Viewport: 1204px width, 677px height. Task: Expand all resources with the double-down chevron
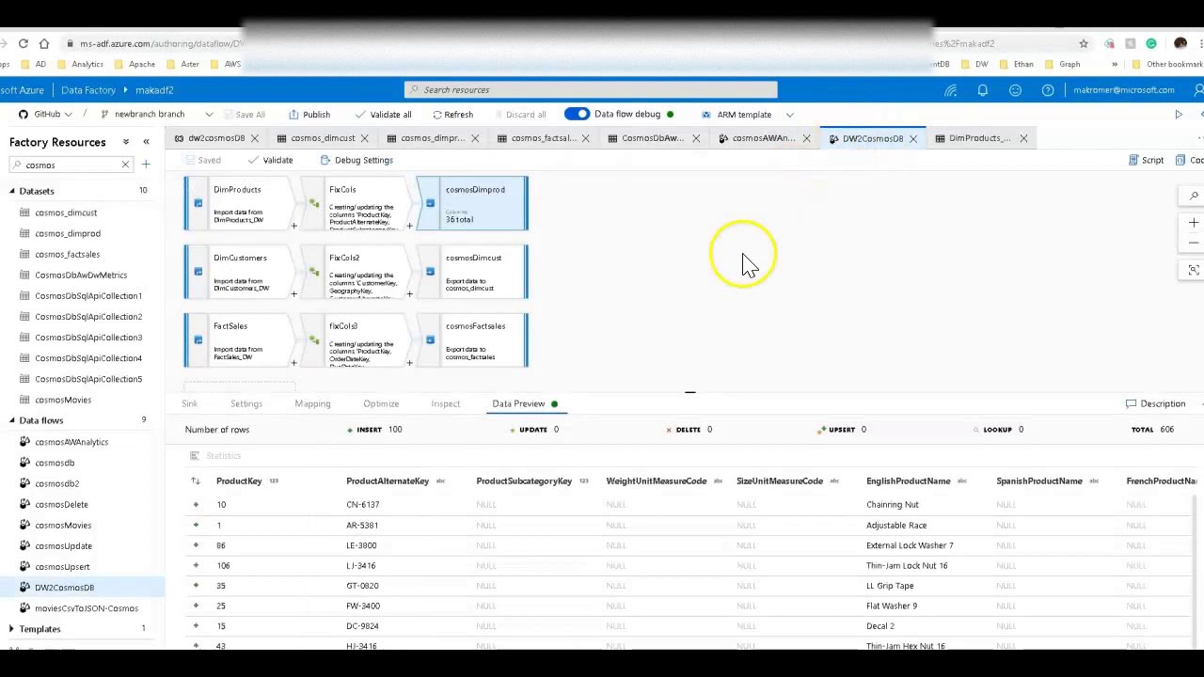point(125,142)
